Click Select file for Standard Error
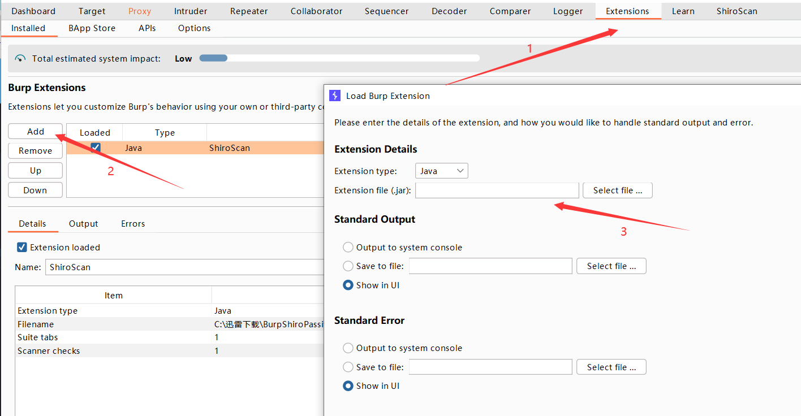Image resolution: width=801 pixels, height=416 pixels. click(x=611, y=367)
